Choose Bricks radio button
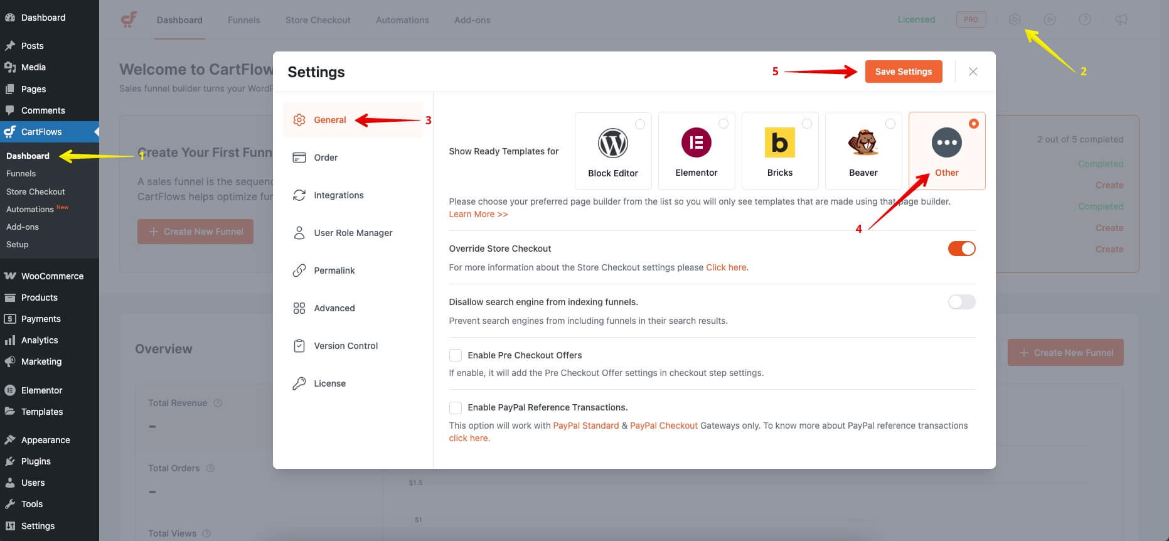This screenshot has height=541, width=1169. pyautogui.click(x=807, y=124)
